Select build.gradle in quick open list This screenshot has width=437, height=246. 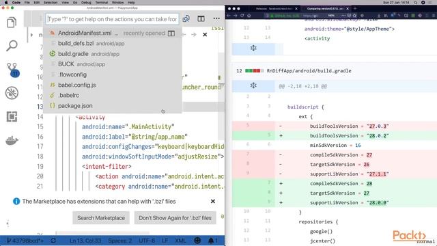click(113, 54)
